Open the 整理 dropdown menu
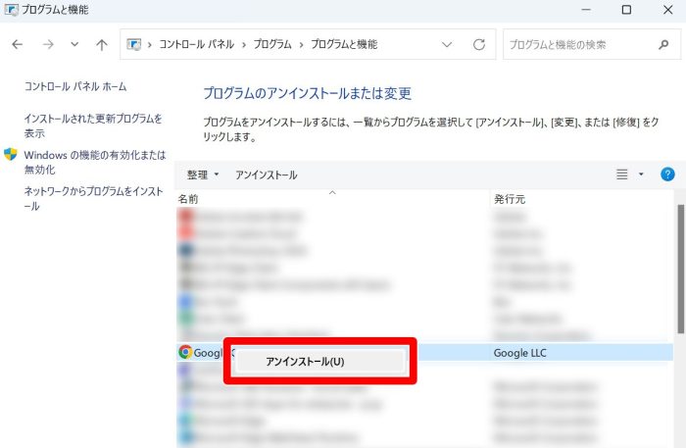This screenshot has width=686, height=448. (x=203, y=174)
